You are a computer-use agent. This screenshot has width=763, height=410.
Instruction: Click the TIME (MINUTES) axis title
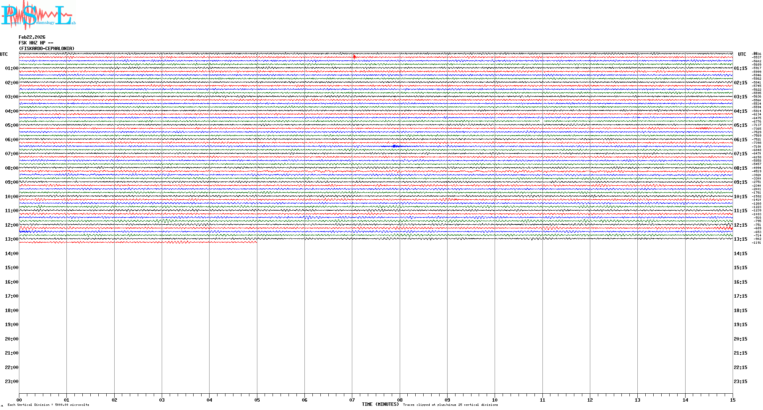coord(380,404)
